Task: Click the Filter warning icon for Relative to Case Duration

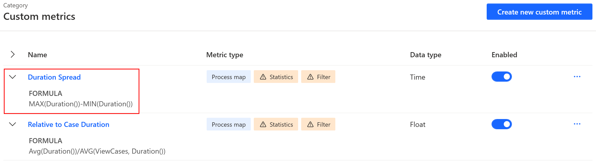Action: (x=310, y=124)
